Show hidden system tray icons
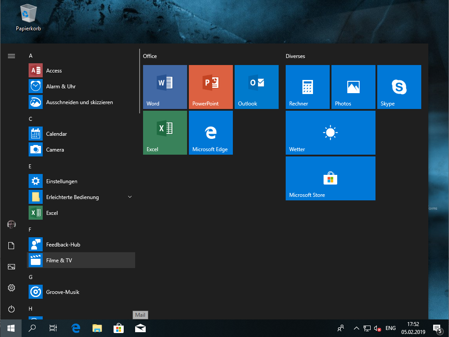This screenshot has height=337, width=449. [x=356, y=328]
